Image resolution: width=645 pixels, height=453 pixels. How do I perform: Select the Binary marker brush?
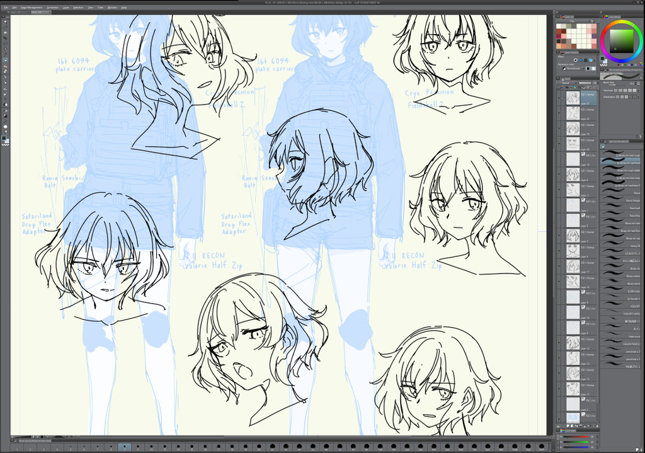621,275
